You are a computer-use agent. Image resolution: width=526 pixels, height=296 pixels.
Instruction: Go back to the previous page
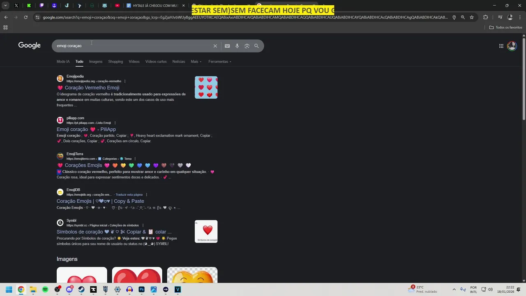(x=6, y=17)
